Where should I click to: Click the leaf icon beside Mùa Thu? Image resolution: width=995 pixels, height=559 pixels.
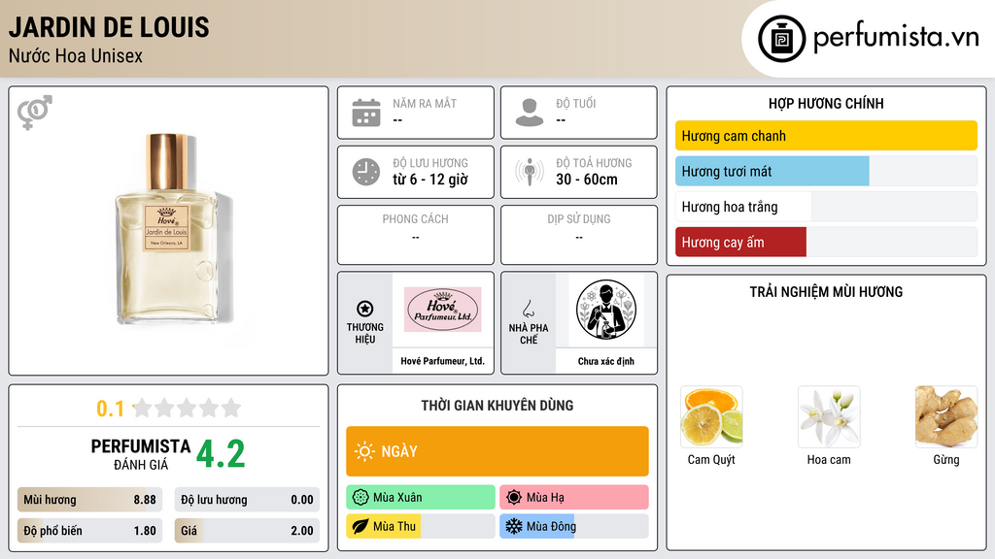point(360,526)
